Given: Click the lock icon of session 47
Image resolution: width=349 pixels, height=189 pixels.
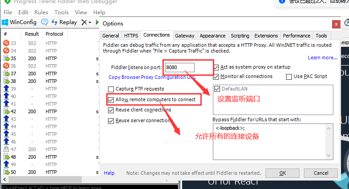Looking at the screenshot, I should 6,149.
